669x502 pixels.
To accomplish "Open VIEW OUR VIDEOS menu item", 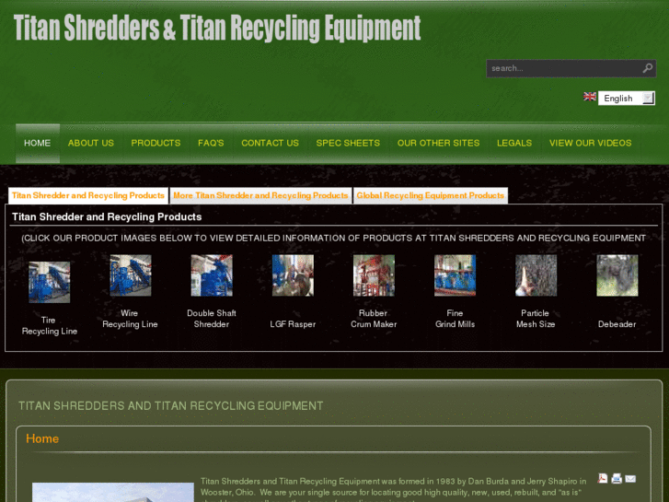I will (590, 143).
